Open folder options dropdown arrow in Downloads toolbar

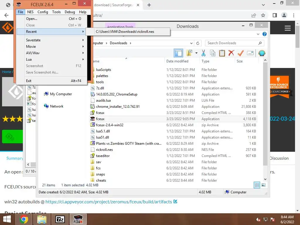click(197, 53)
